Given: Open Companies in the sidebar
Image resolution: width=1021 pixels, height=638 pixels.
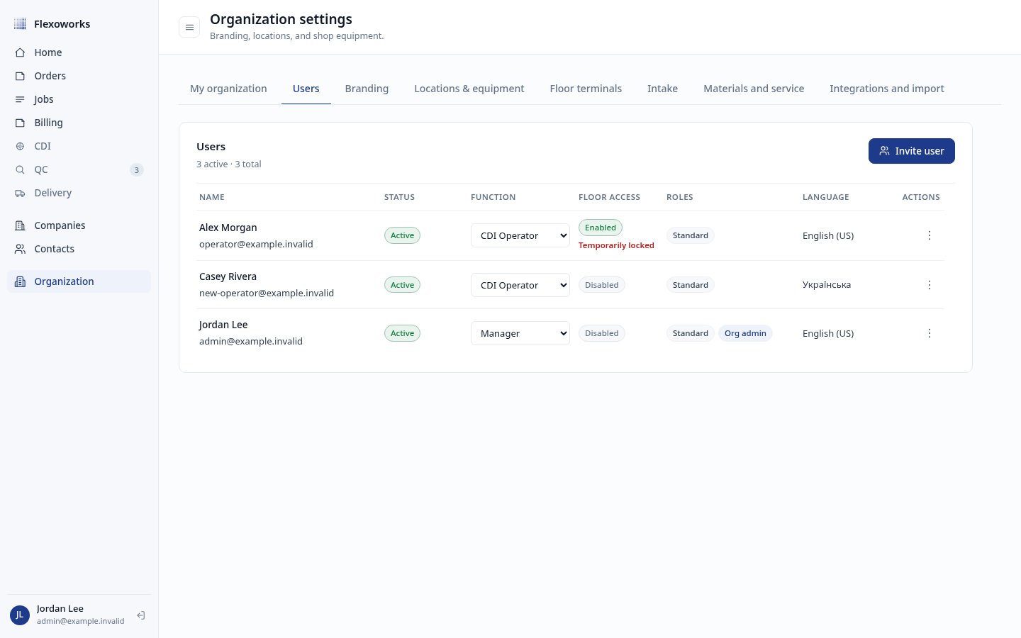Looking at the screenshot, I should 79,225.
